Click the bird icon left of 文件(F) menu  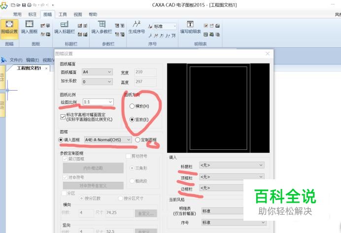(x=4, y=60)
